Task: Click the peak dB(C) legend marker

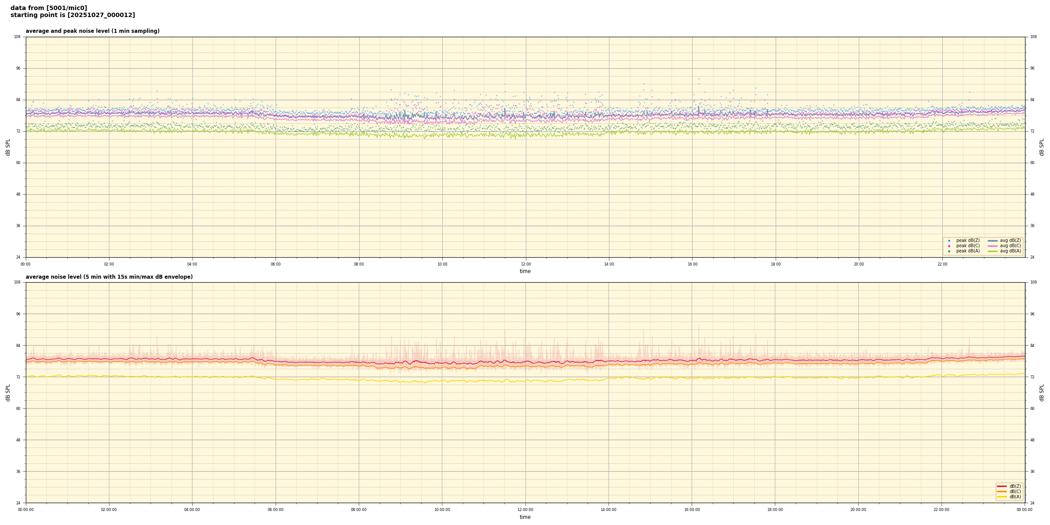Action: click(949, 246)
